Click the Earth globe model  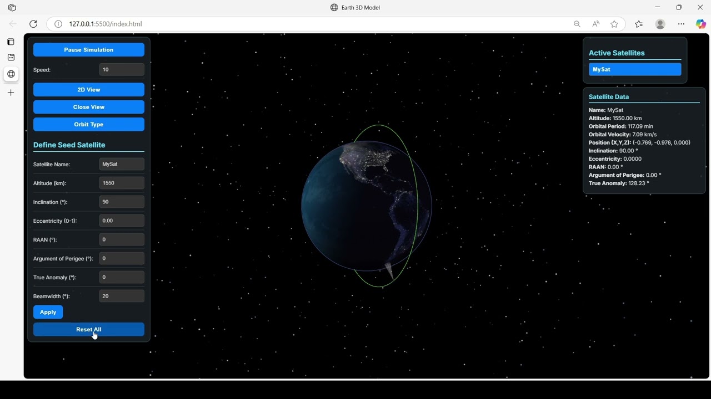(x=367, y=206)
